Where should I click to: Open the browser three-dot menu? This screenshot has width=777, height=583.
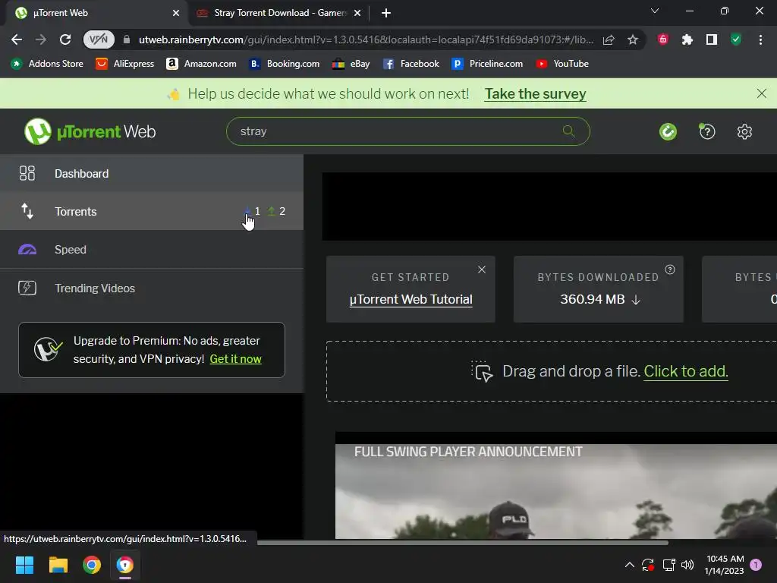[x=760, y=39]
